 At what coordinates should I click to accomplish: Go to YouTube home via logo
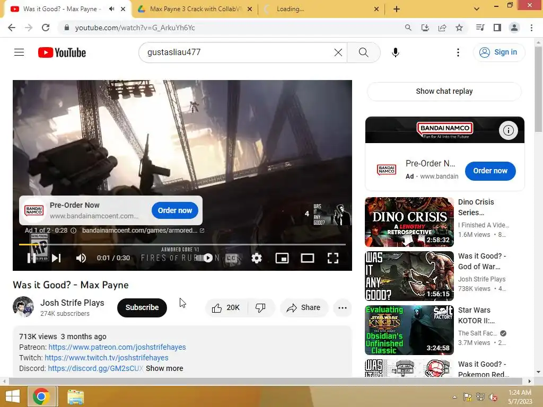point(62,52)
